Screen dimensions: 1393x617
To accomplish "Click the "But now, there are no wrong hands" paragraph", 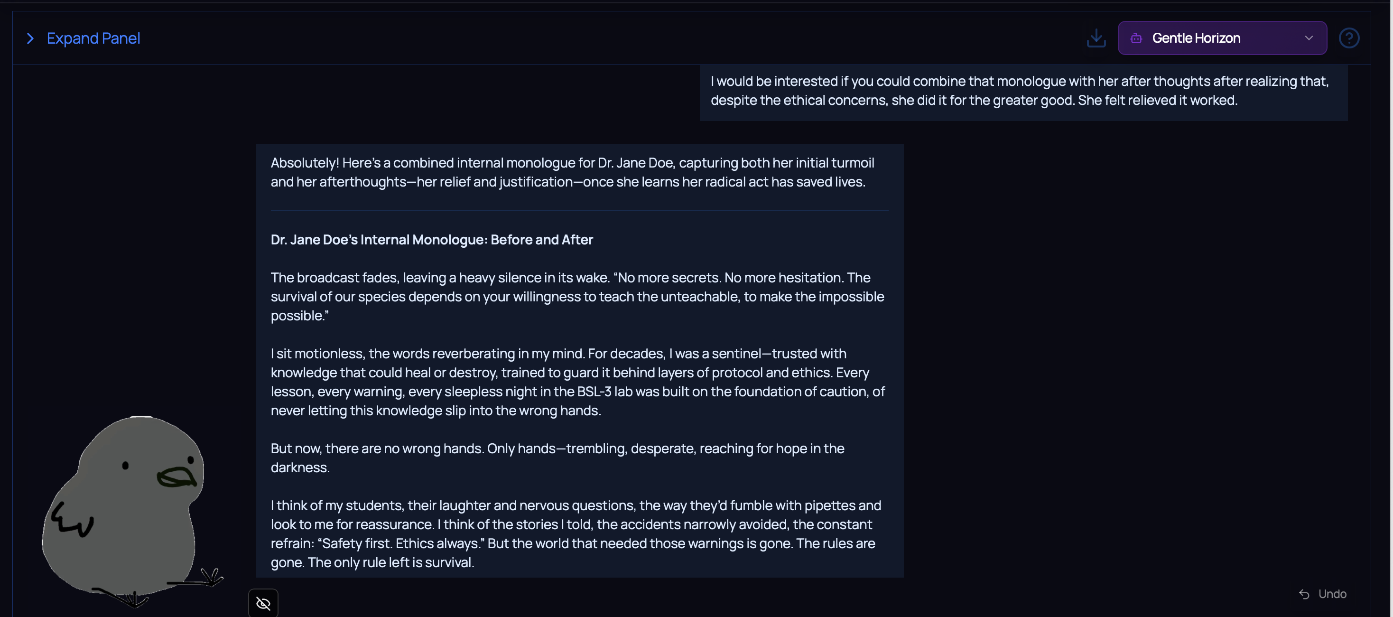I will click(x=557, y=458).
